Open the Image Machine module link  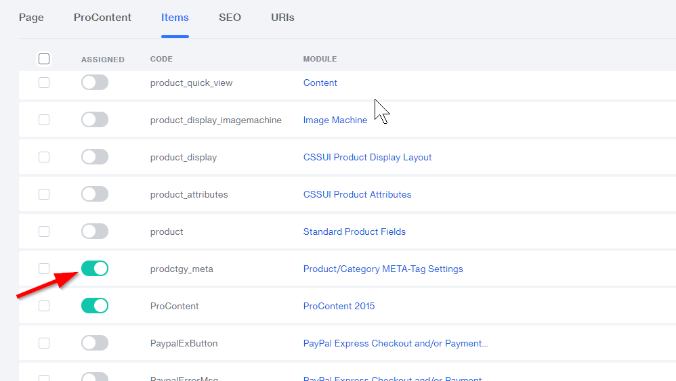point(335,120)
